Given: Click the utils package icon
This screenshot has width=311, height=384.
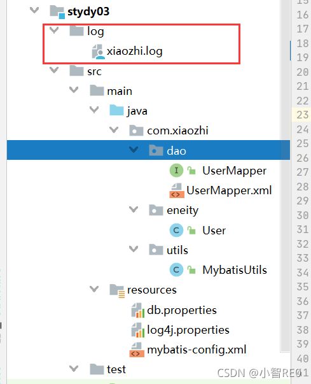Looking at the screenshot, I should tap(156, 250).
